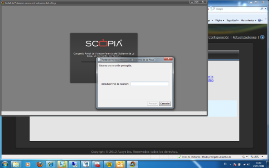This screenshot has height=168, width=269.
Task: Open the Página menu in Internet Explorer
Action: (220, 20)
